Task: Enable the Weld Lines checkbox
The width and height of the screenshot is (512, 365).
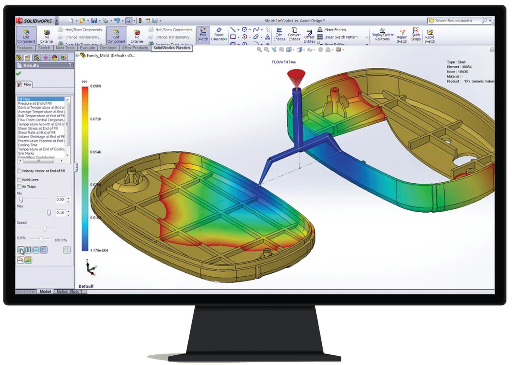Action: click(x=19, y=180)
